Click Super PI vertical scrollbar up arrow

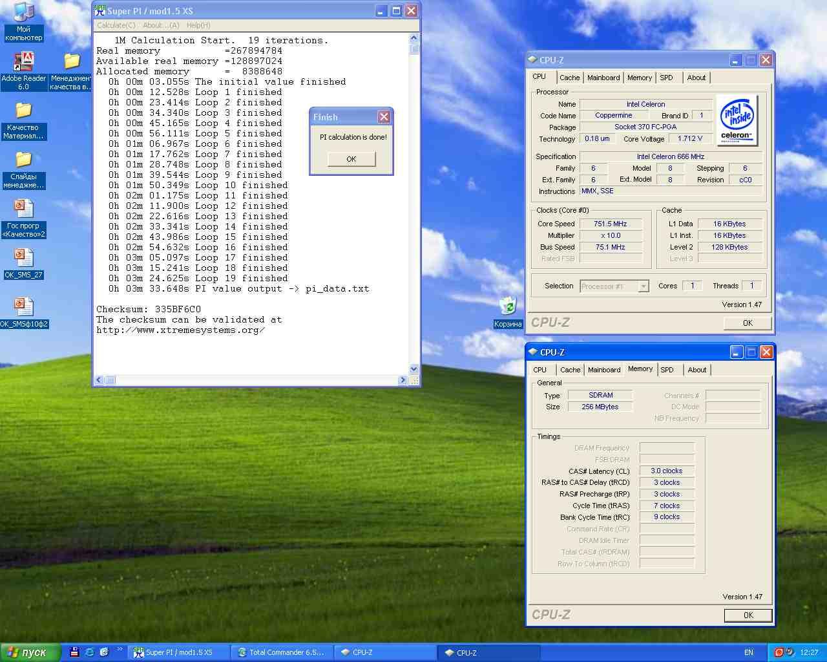414,38
